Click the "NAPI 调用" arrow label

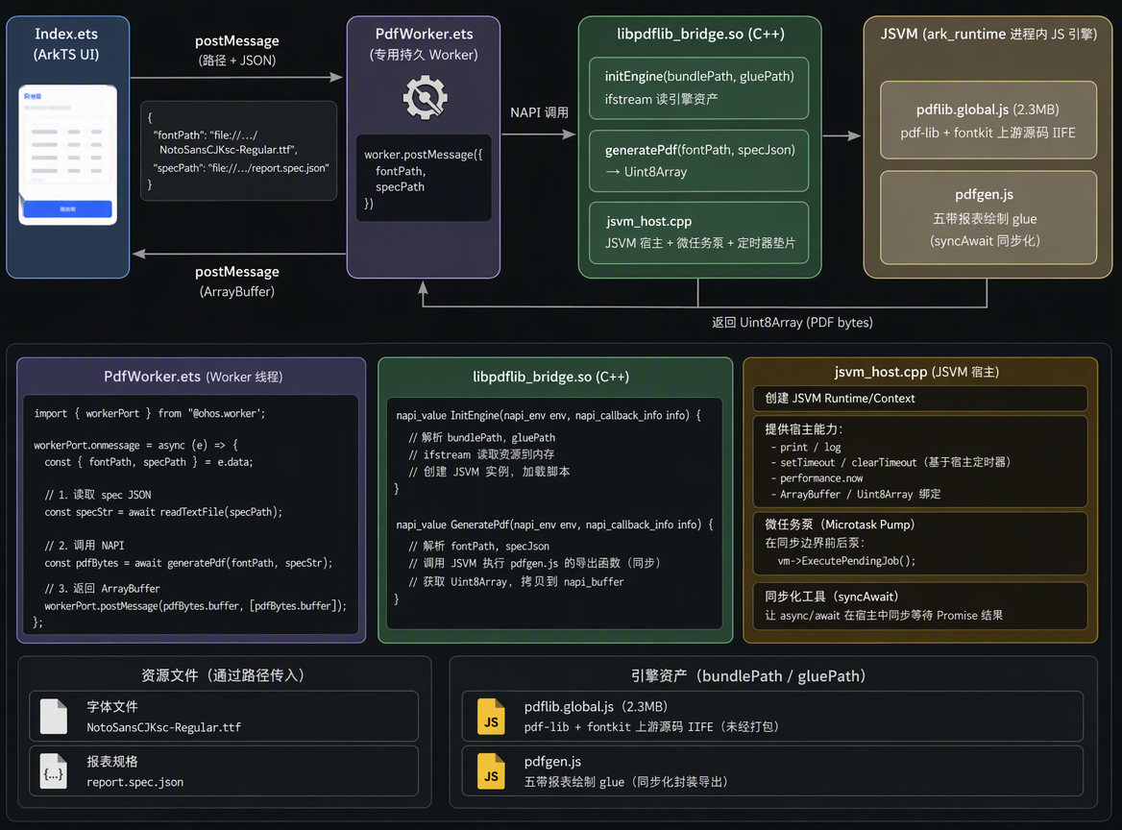coord(540,112)
